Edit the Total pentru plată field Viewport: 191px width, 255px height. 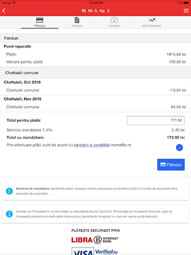point(156,120)
